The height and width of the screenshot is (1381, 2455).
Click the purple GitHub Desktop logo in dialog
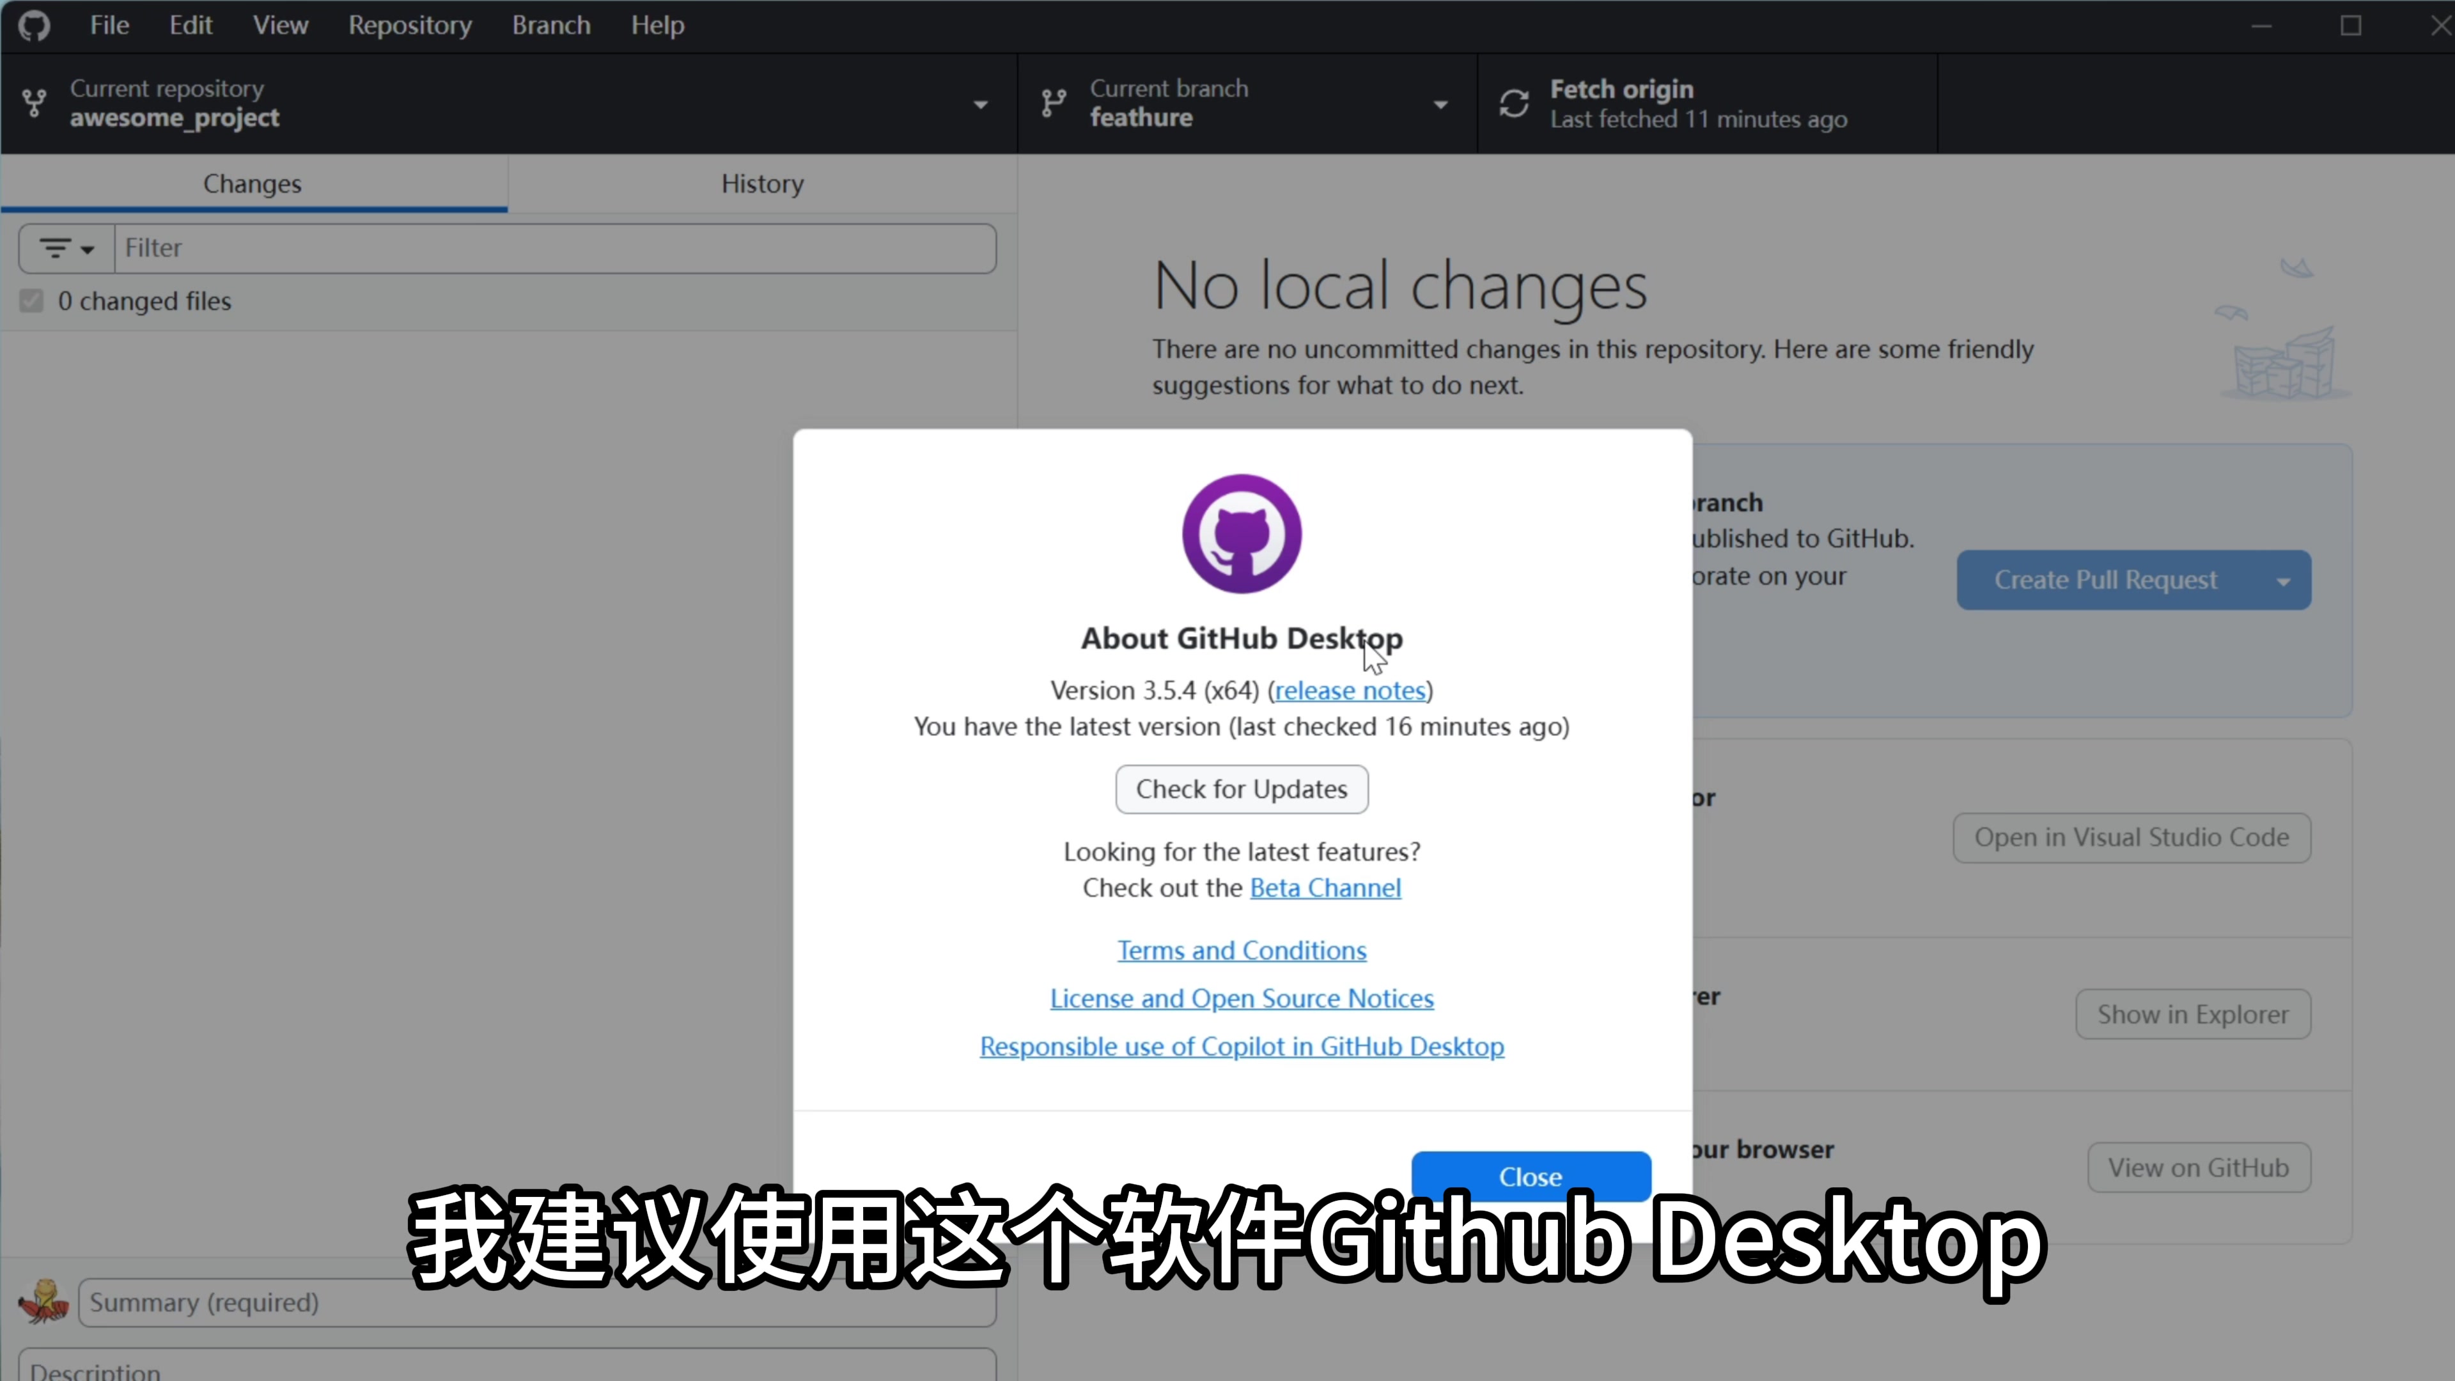coord(1241,534)
